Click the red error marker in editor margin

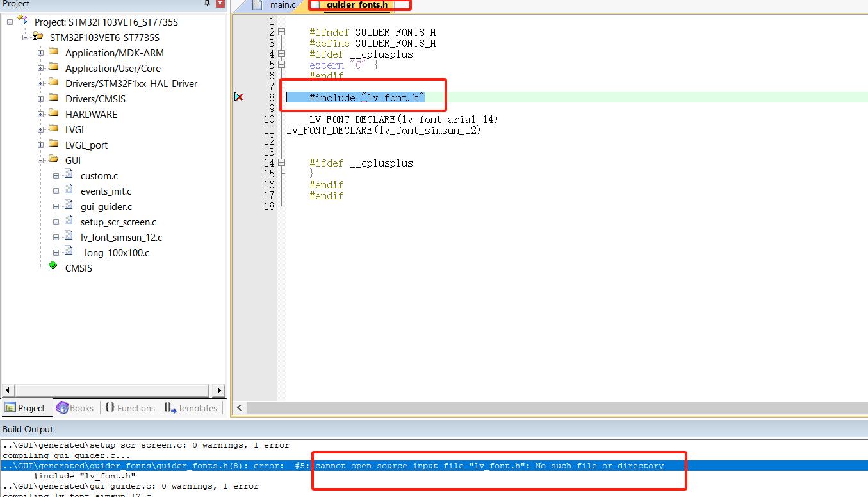click(x=240, y=96)
